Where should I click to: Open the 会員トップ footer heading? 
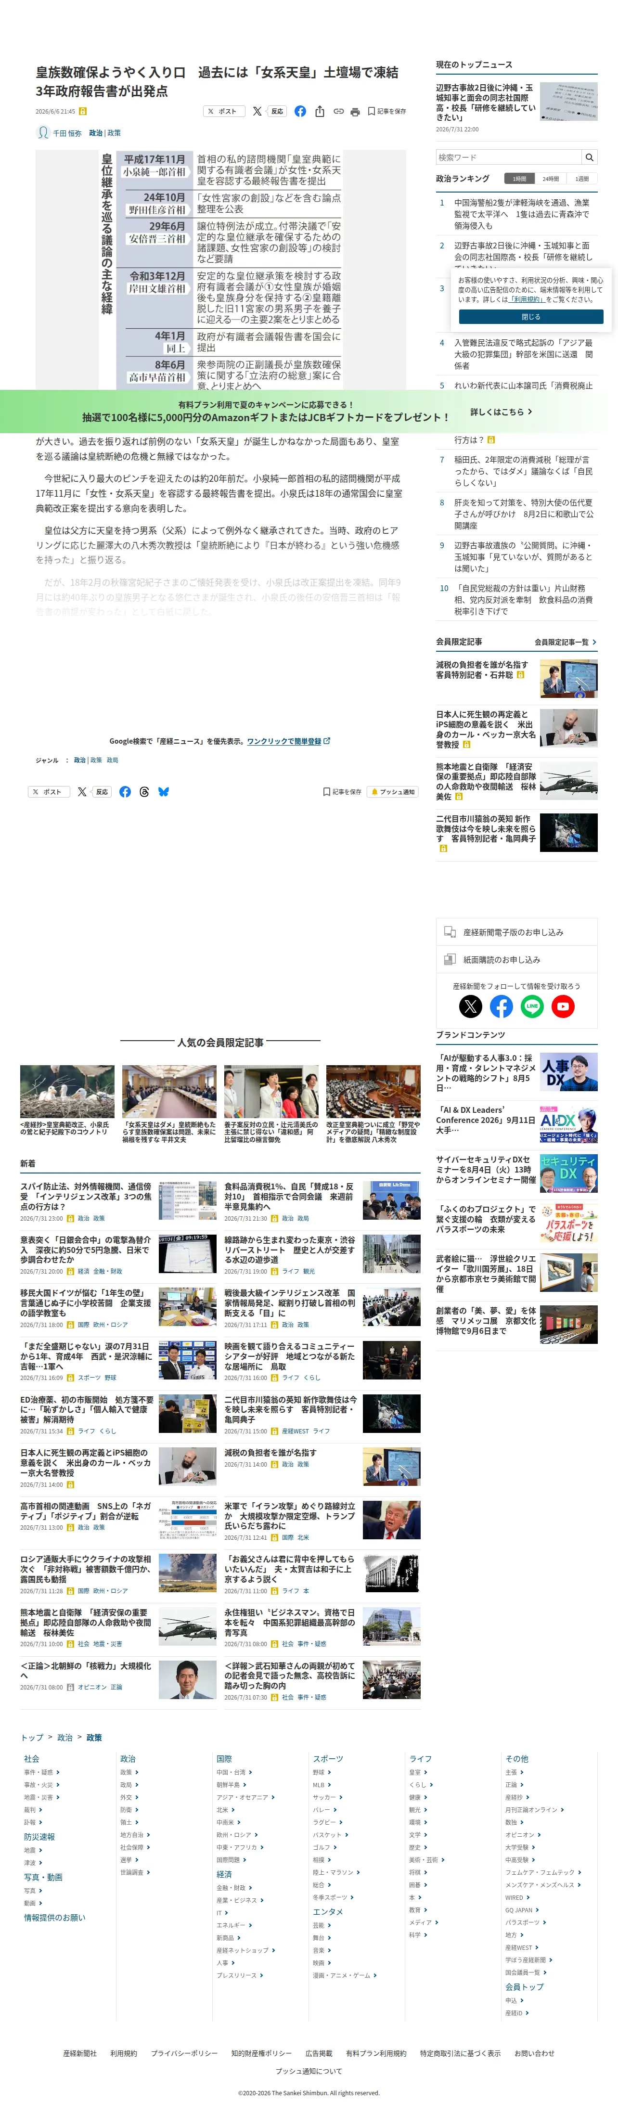(x=524, y=1986)
